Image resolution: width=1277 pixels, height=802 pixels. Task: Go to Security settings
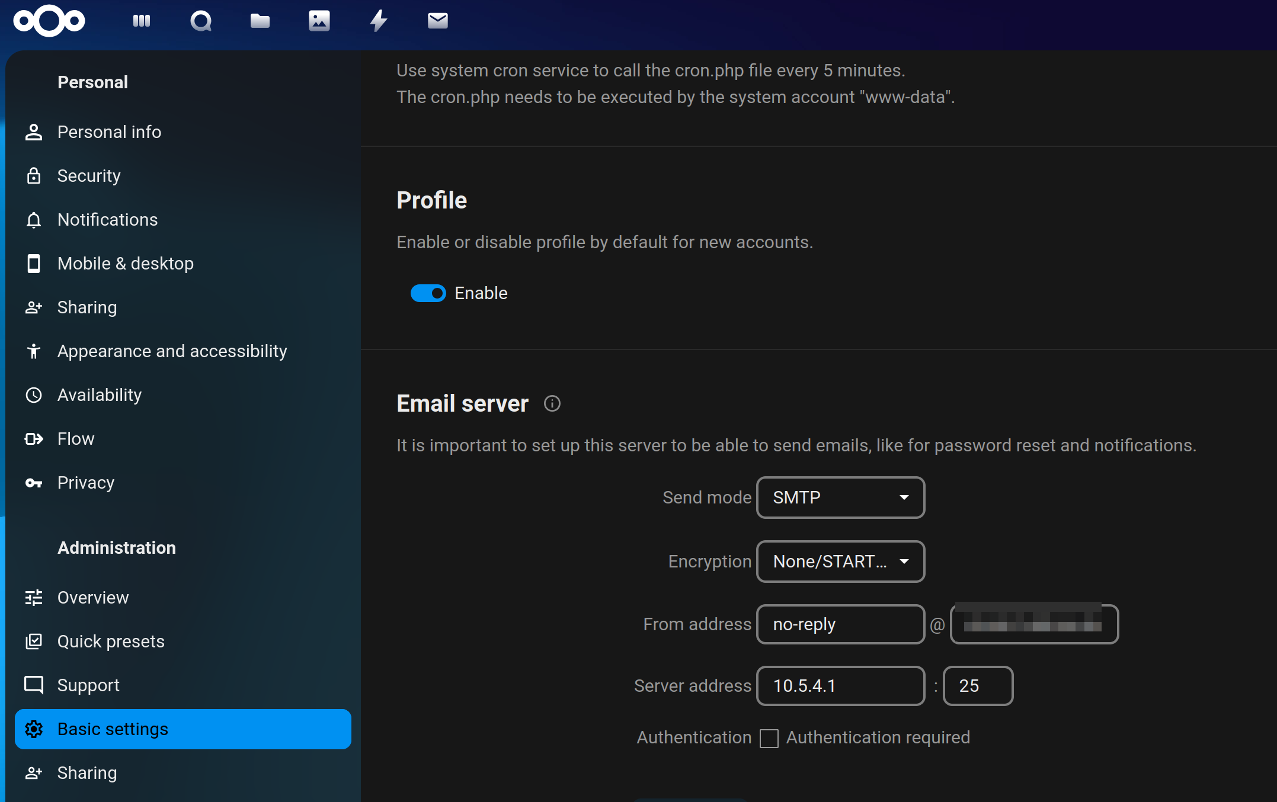point(89,176)
